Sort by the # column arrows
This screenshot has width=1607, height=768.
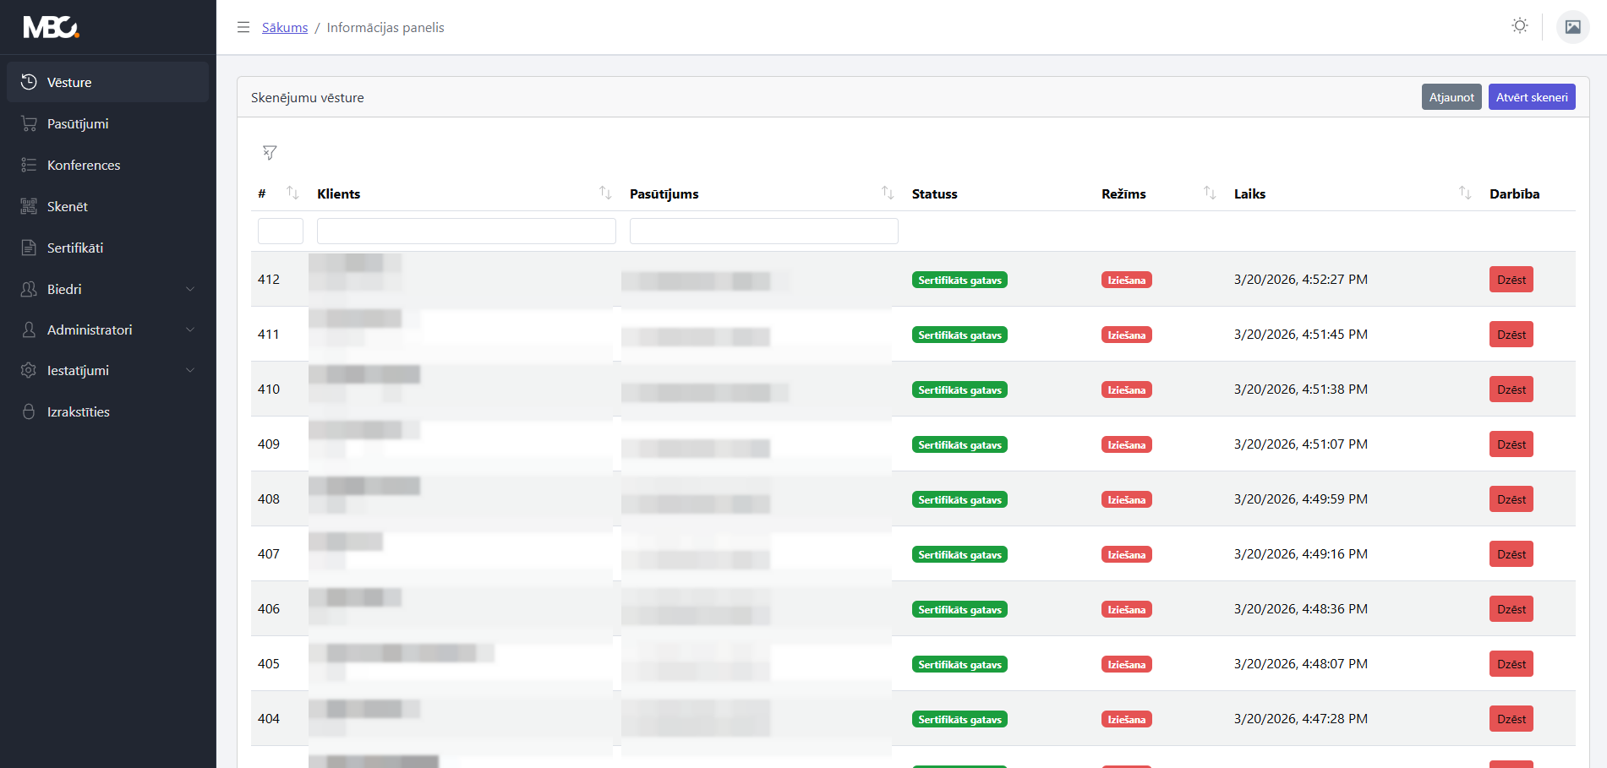pyautogui.click(x=292, y=193)
